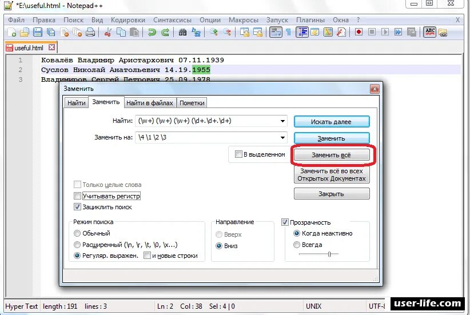Open the 'Плагины' menu
Viewport: 470px width, 315px height.
310,20
